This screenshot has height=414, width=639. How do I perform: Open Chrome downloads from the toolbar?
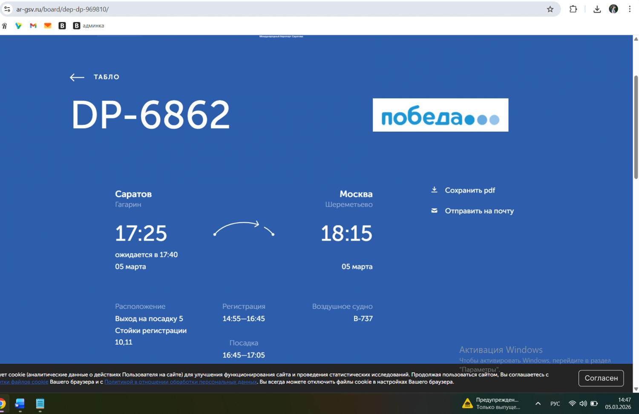click(x=597, y=9)
